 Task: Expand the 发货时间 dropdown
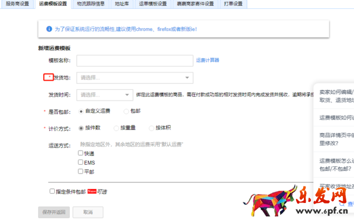(105, 95)
